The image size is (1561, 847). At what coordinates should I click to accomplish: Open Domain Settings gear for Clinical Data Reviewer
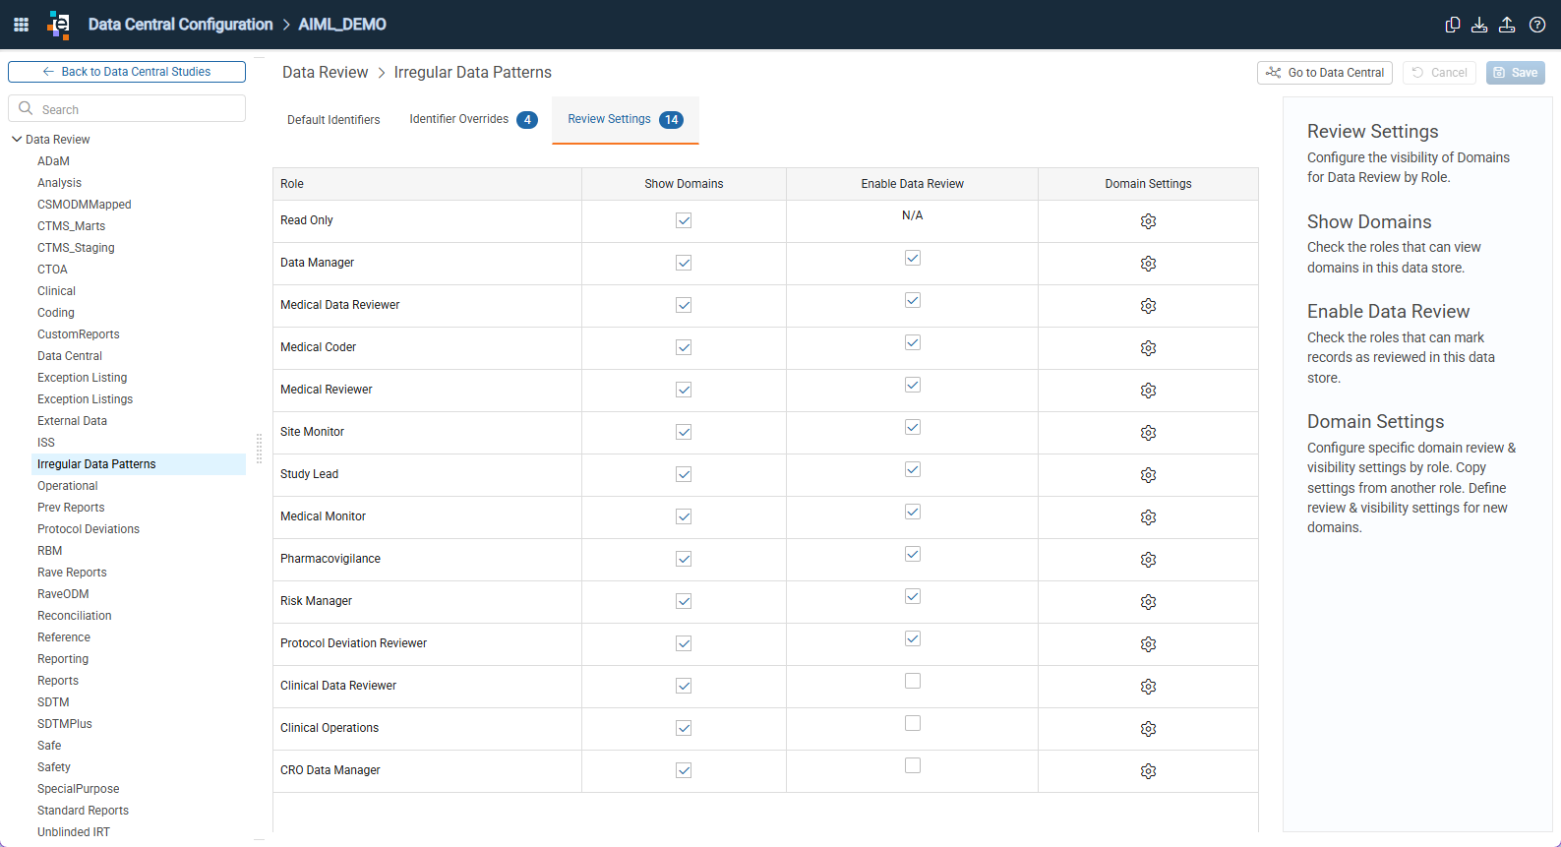(x=1148, y=687)
